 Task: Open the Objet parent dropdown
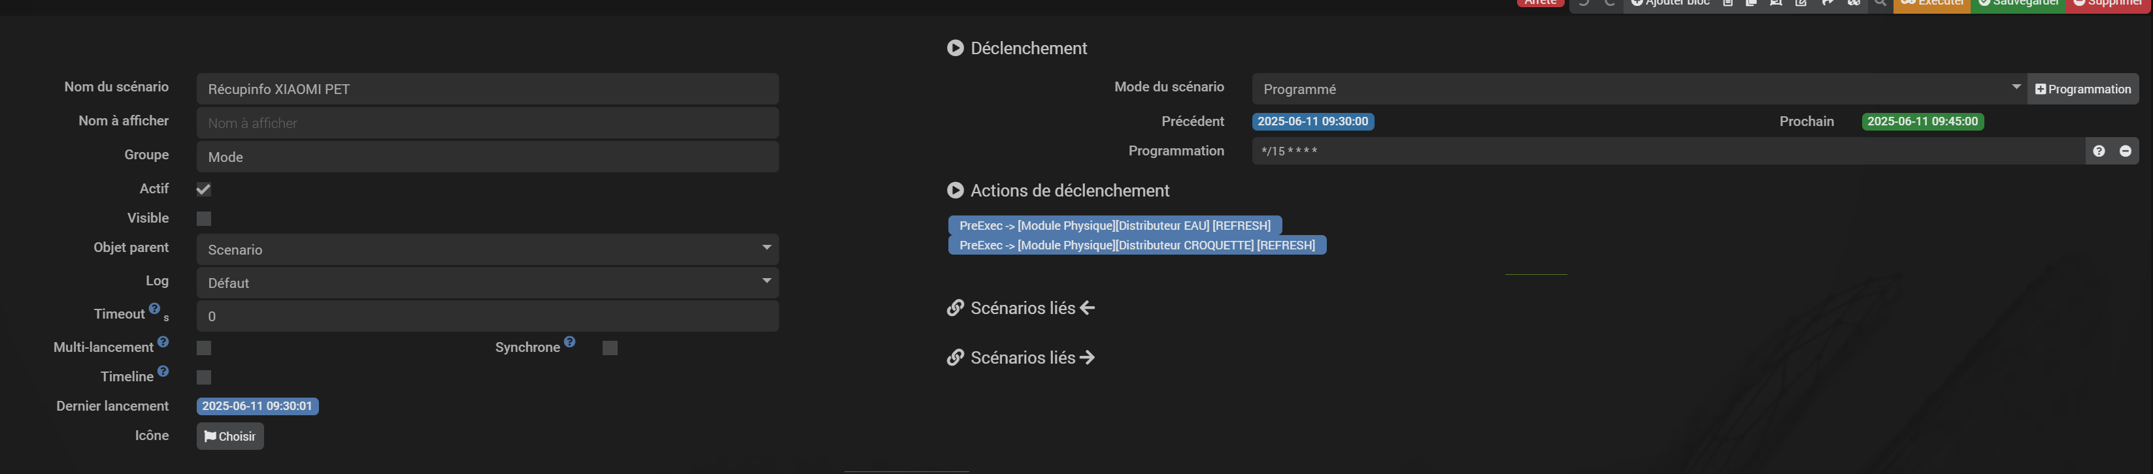[x=487, y=249]
